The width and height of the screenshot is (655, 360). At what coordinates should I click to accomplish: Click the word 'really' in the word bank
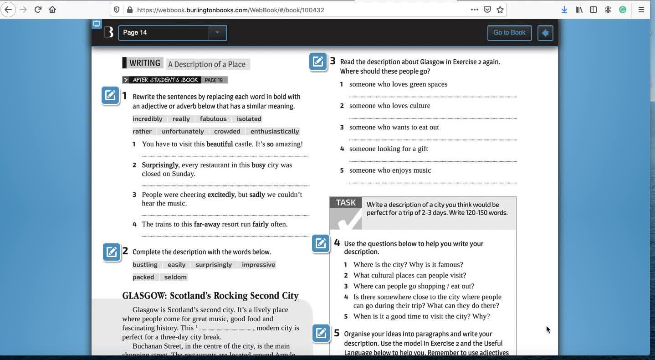pyautogui.click(x=181, y=119)
